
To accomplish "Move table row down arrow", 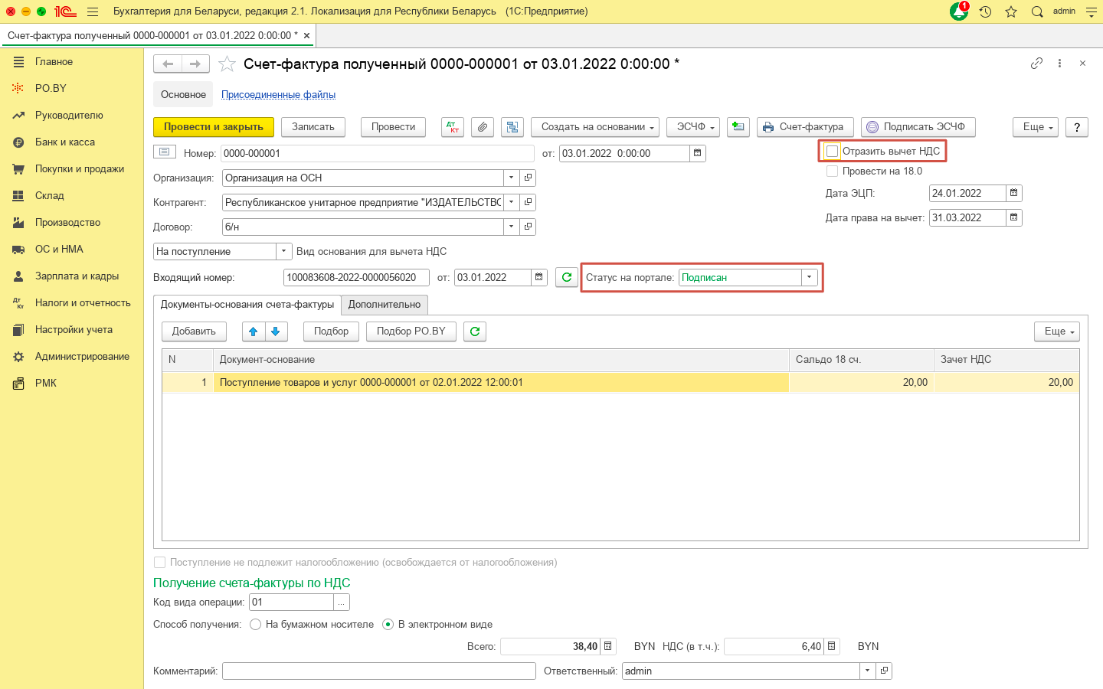I will 276,331.
